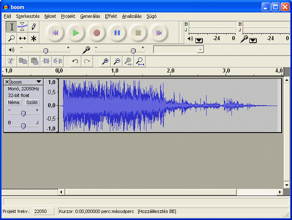Screen dimensions: 292x220
Task: Open the Generálás menu
Action: (x=90, y=16)
